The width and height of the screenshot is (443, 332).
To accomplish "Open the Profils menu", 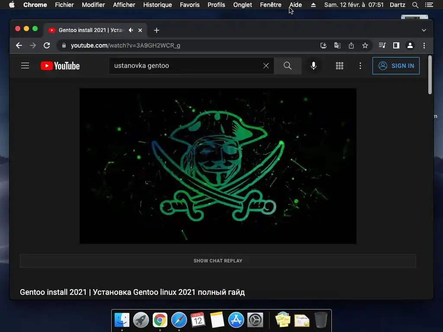I will [x=216, y=5].
